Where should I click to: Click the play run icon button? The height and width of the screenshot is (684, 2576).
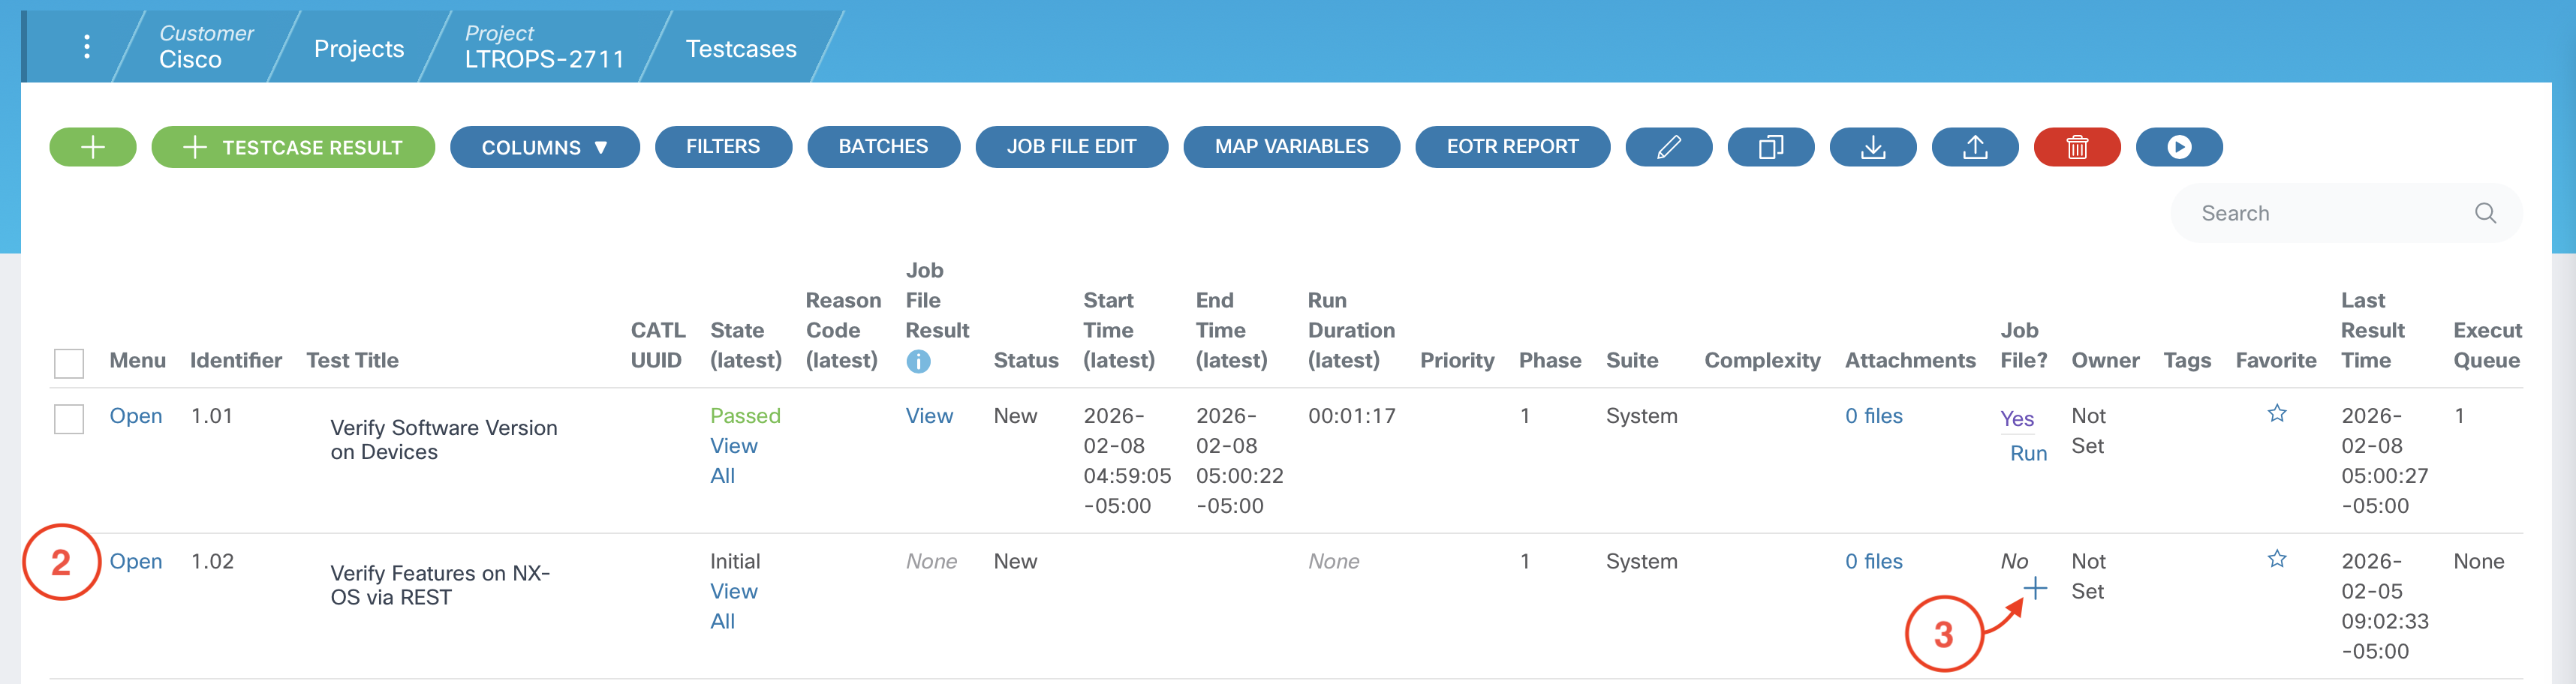[2178, 148]
